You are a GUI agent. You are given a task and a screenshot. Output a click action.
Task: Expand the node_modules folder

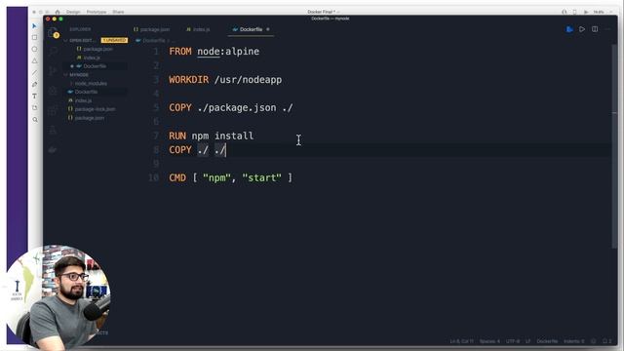91,83
